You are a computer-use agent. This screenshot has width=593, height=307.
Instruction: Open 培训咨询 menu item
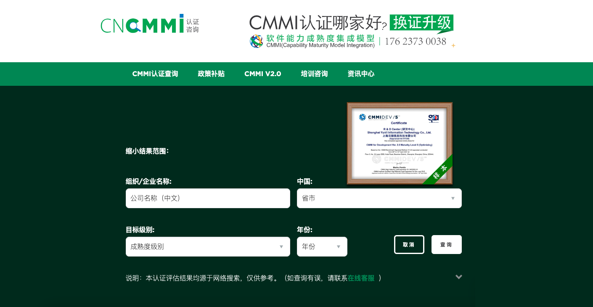point(314,74)
